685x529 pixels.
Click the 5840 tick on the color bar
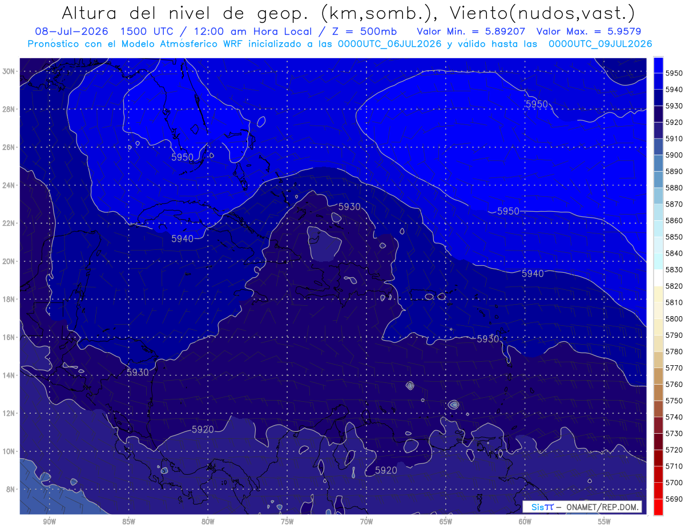tap(674, 253)
